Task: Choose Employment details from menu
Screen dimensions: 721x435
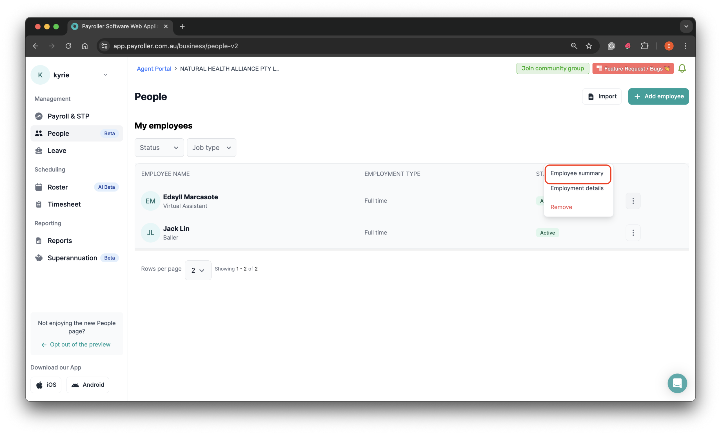Action: [x=577, y=188]
